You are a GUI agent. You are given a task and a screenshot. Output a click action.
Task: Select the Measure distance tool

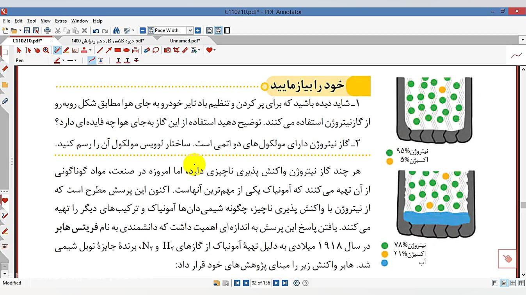click(x=135, y=50)
